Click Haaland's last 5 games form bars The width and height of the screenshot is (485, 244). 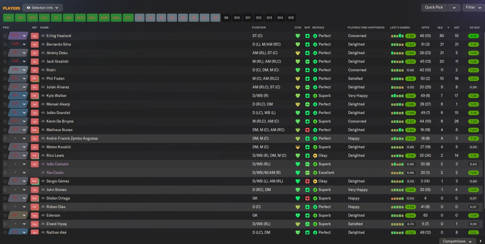(x=397, y=36)
